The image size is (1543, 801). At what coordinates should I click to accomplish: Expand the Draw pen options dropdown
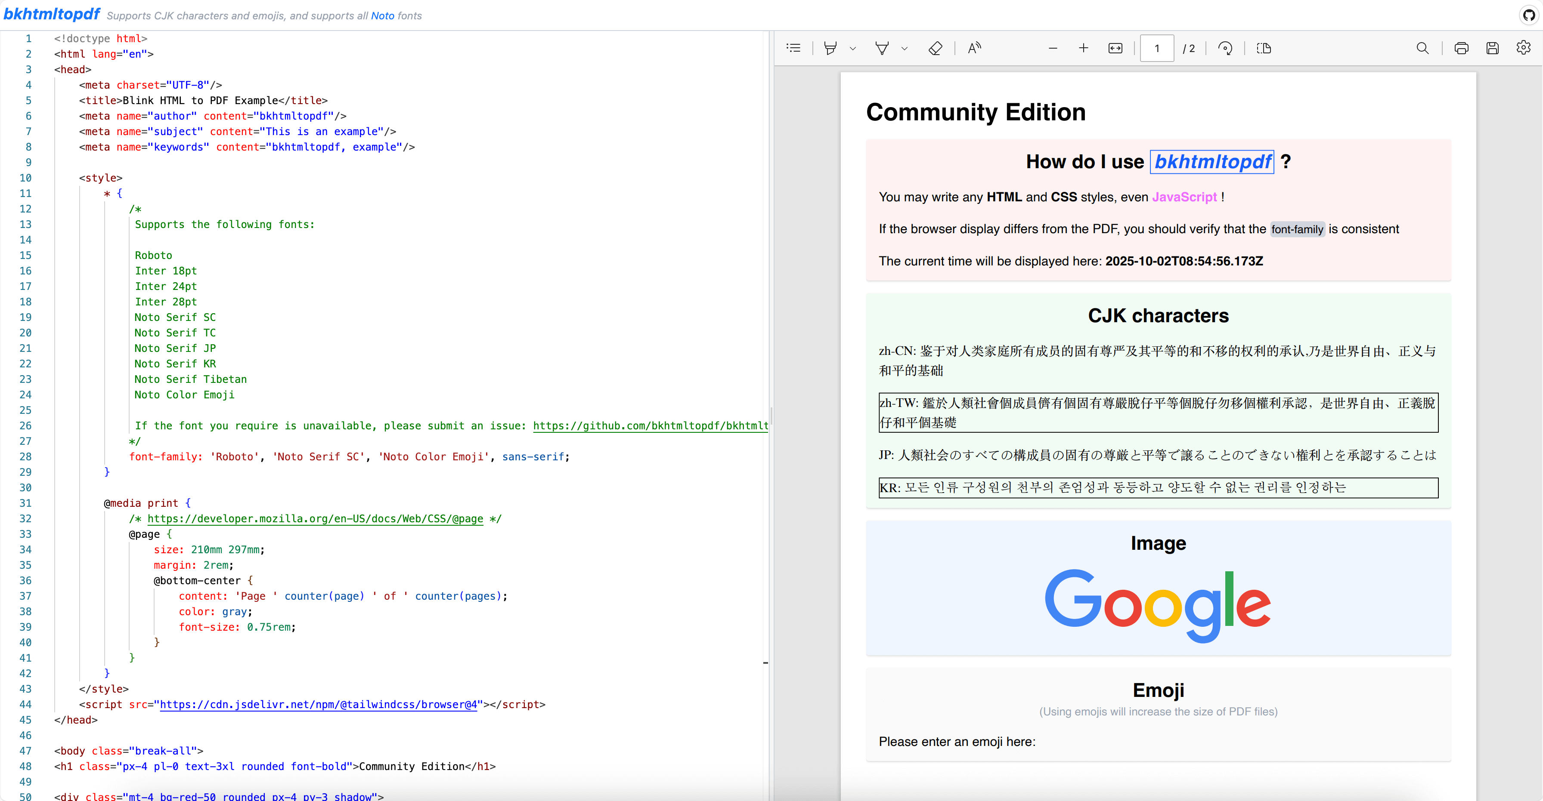pos(905,49)
